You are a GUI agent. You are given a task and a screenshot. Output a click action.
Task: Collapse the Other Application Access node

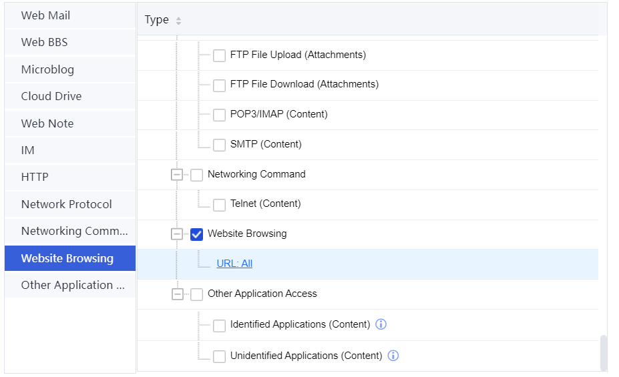pyautogui.click(x=177, y=294)
